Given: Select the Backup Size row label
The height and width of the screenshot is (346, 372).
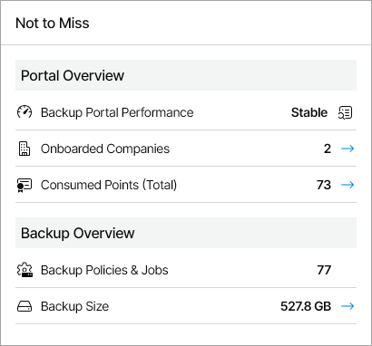Looking at the screenshot, I should 74,306.
